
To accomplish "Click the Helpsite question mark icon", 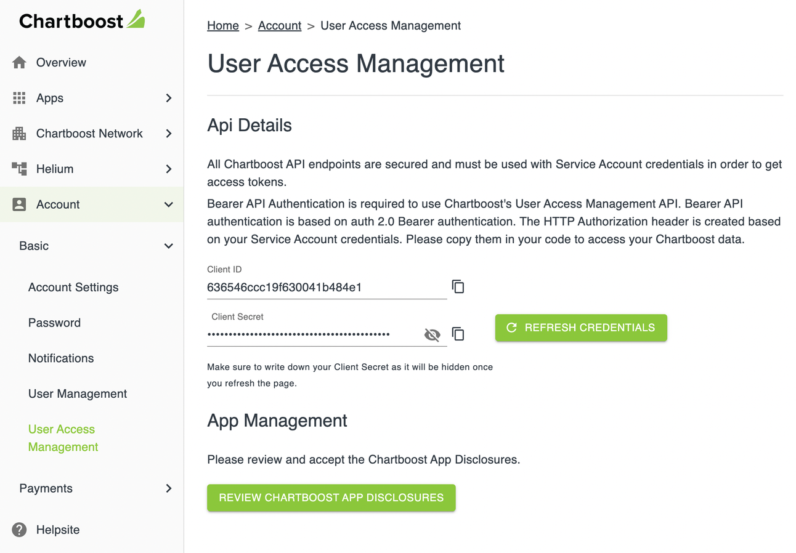I will point(19,530).
